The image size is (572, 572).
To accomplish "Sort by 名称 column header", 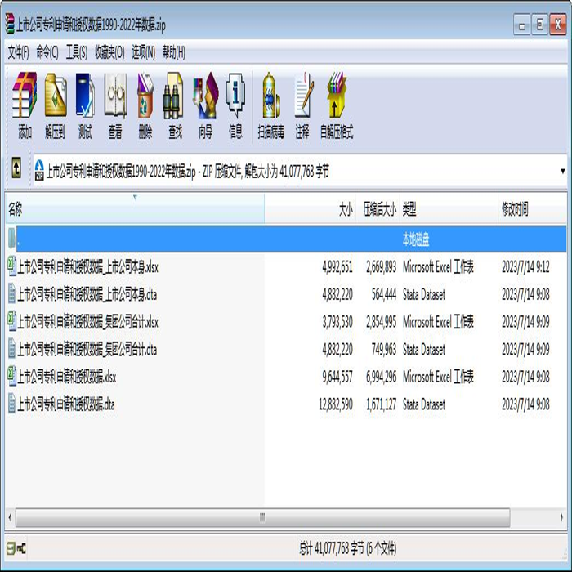I will click(x=135, y=209).
